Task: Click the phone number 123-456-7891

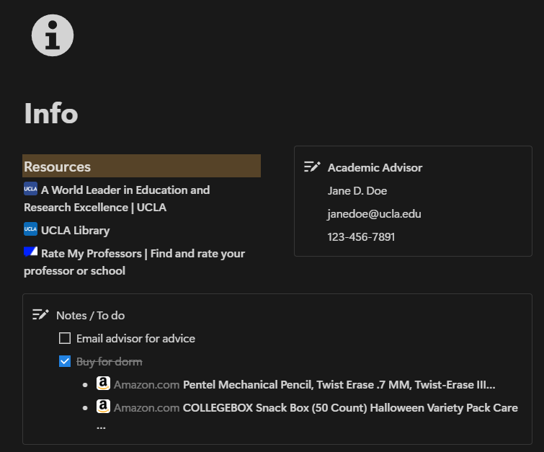Action: 361,236
